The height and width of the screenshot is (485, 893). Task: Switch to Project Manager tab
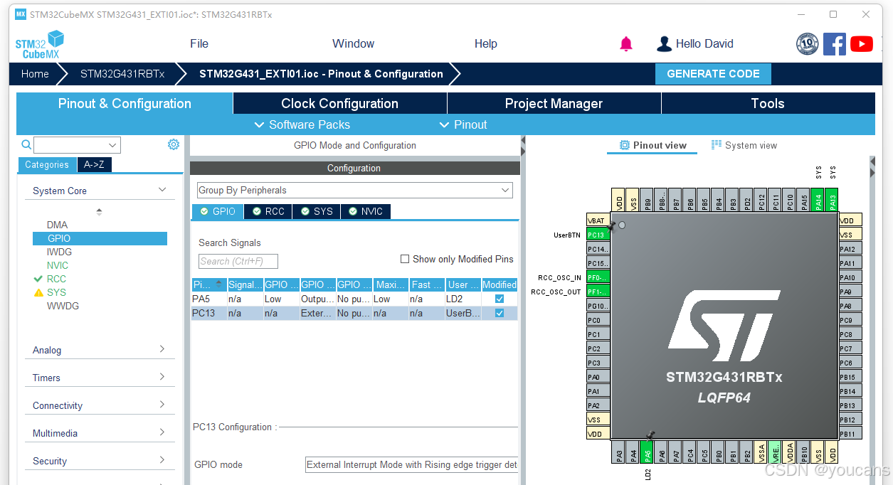coord(554,103)
